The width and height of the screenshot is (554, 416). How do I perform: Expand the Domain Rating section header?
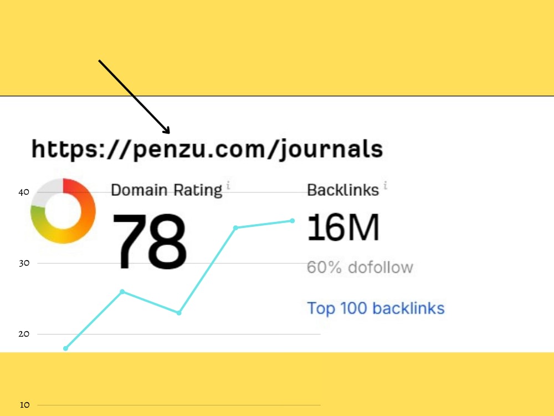166,190
